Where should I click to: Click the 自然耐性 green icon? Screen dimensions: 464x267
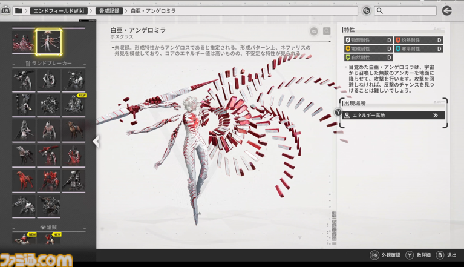click(348, 58)
